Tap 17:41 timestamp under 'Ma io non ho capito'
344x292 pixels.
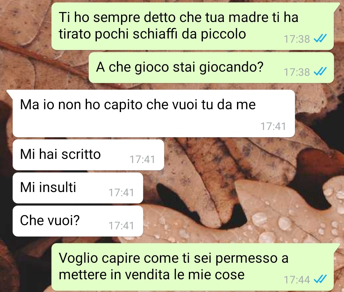click(273, 126)
